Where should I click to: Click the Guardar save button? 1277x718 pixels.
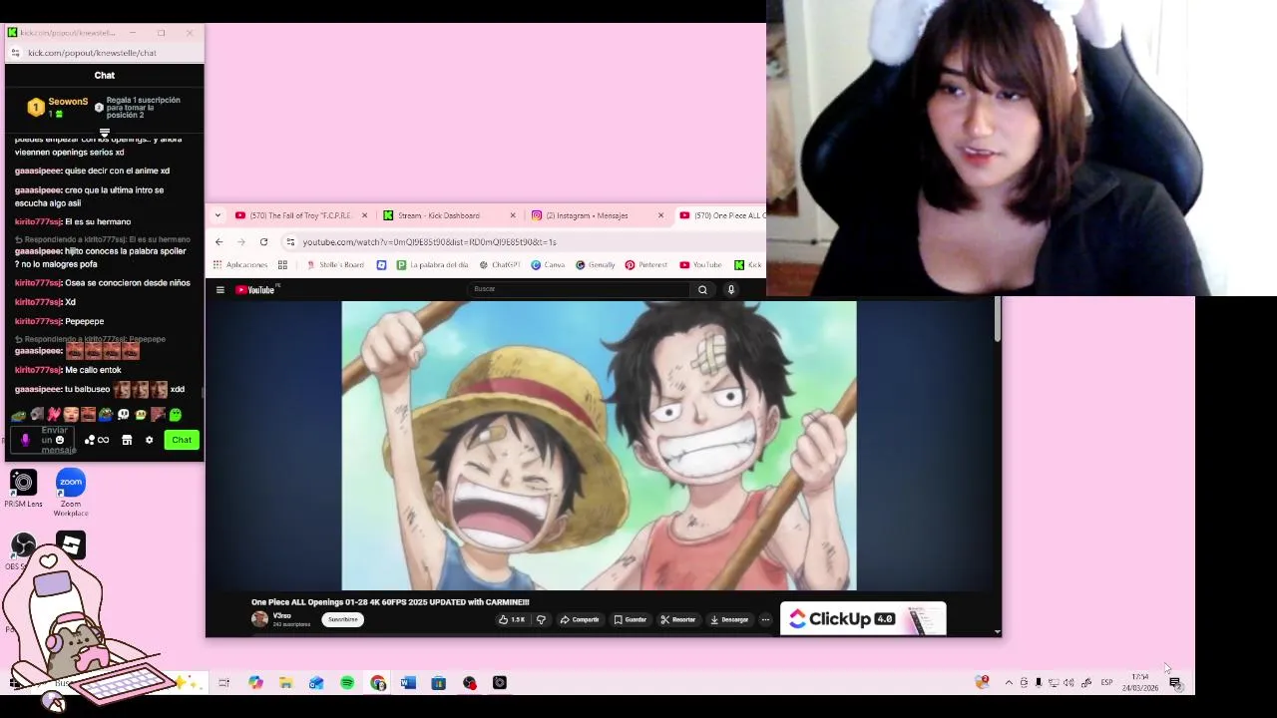[631, 619]
